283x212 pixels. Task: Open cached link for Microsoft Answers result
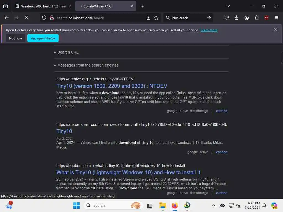[221, 152]
